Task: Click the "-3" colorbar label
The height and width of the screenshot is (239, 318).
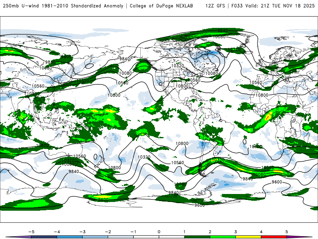Action: pos(82,232)
